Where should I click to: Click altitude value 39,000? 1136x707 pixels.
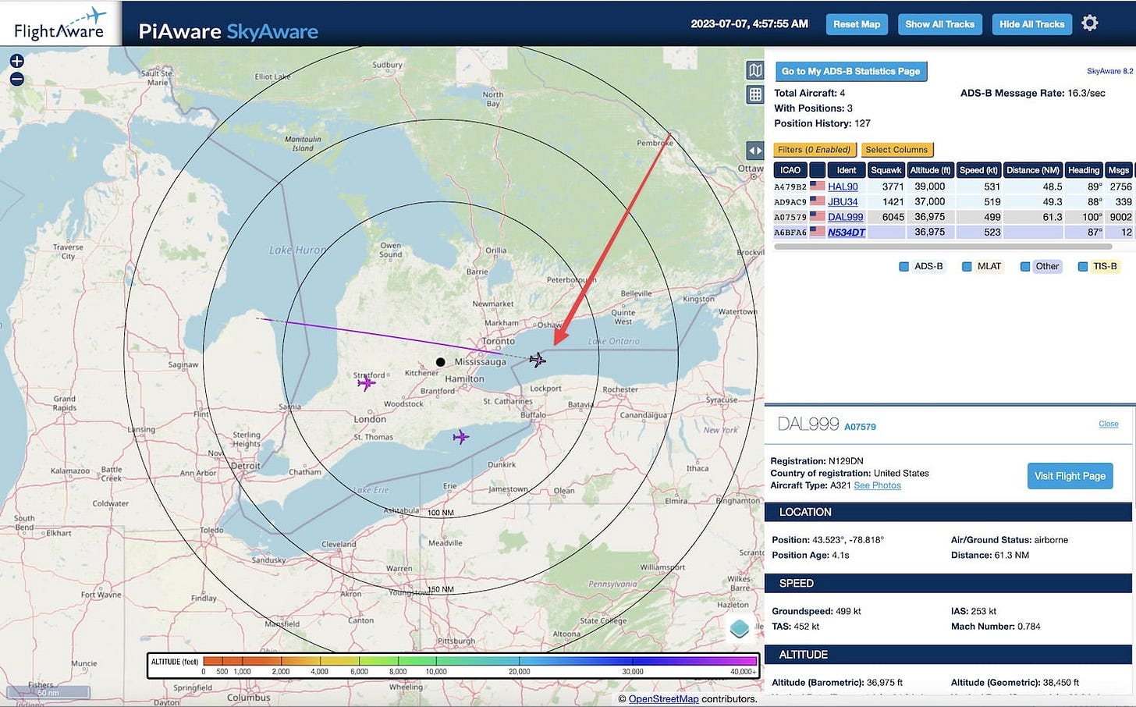[929, 187]
